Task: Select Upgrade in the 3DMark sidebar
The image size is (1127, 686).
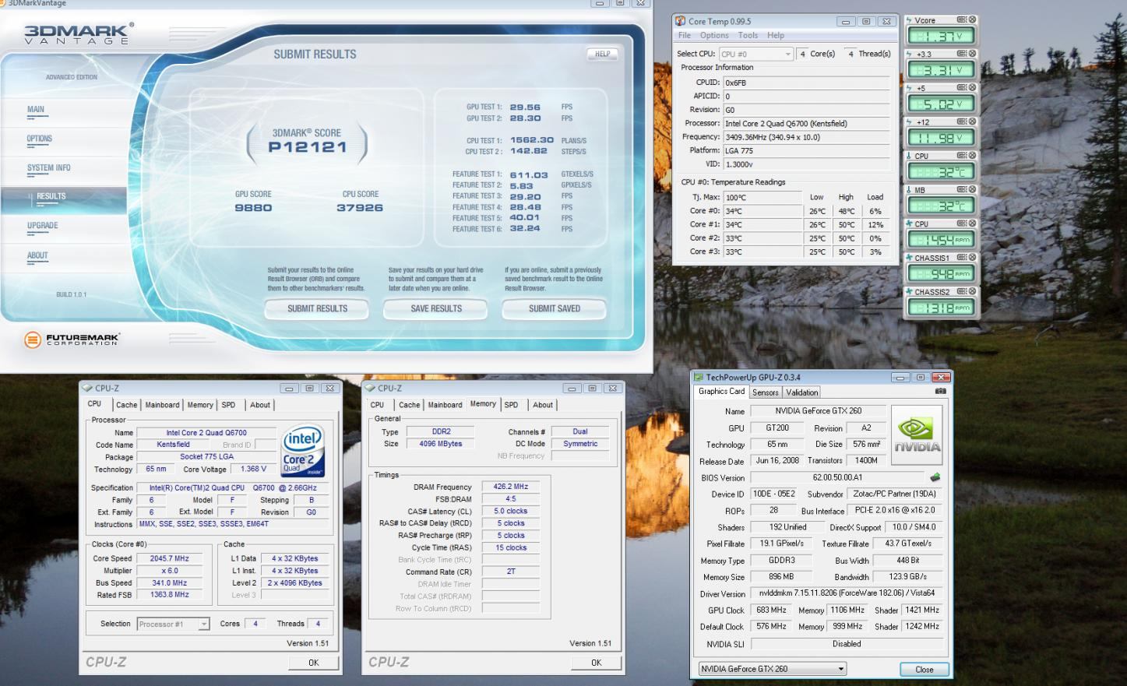Action: click(42, 226)
